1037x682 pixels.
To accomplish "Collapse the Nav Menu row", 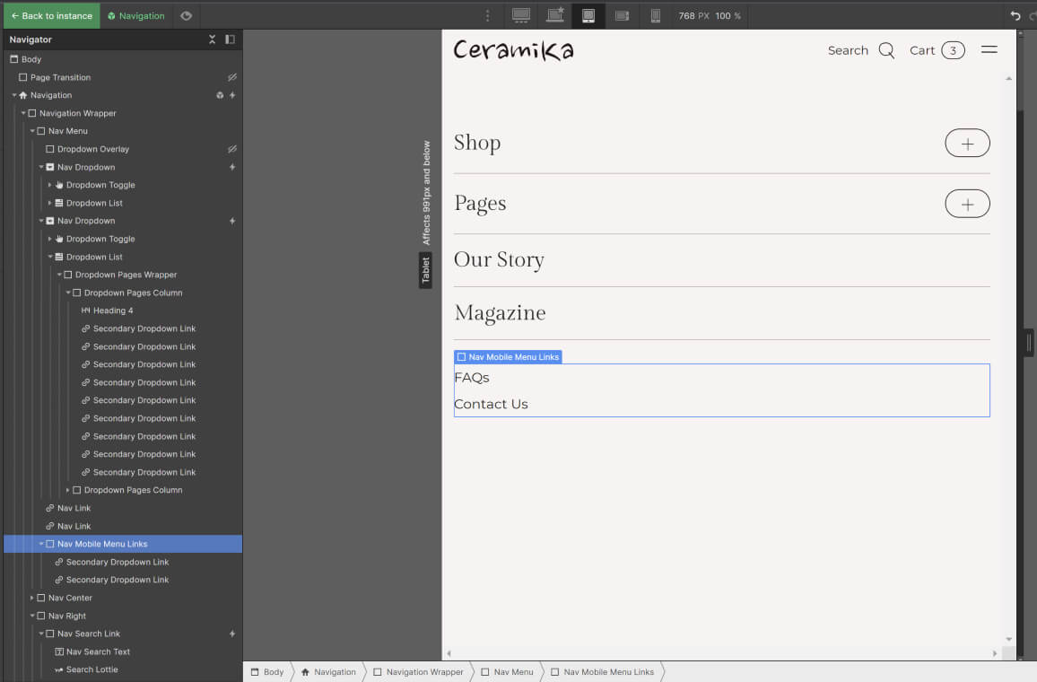I will coord(31,131).
